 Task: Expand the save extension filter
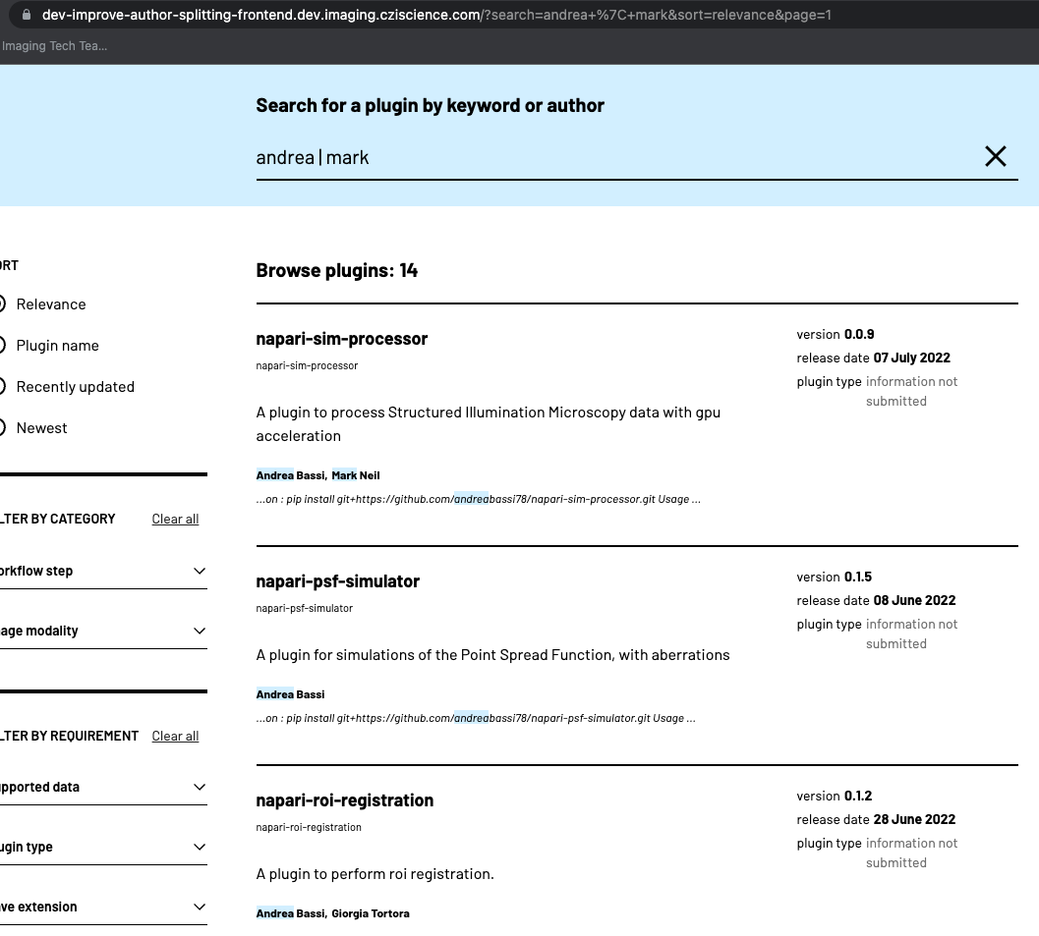pyautogui.click(x=199, y=906)
